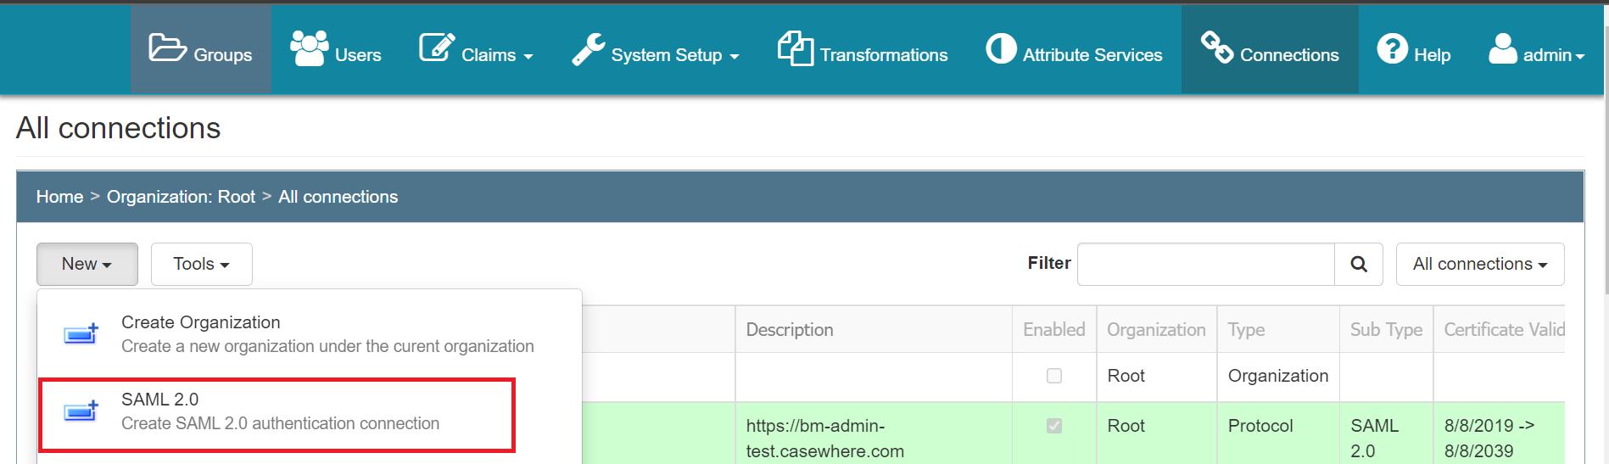Viewport: 1609px width, 464px height.
Task: Select Create Organization menu entry
Action: click(x=310, y=334)
